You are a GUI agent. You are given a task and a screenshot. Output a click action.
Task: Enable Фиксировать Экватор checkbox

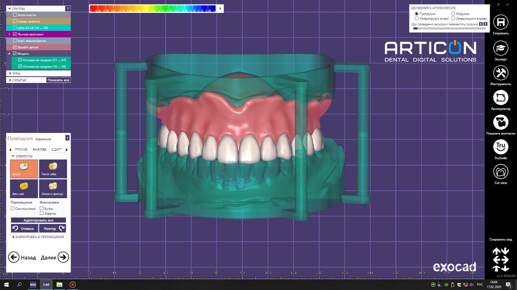42,213
